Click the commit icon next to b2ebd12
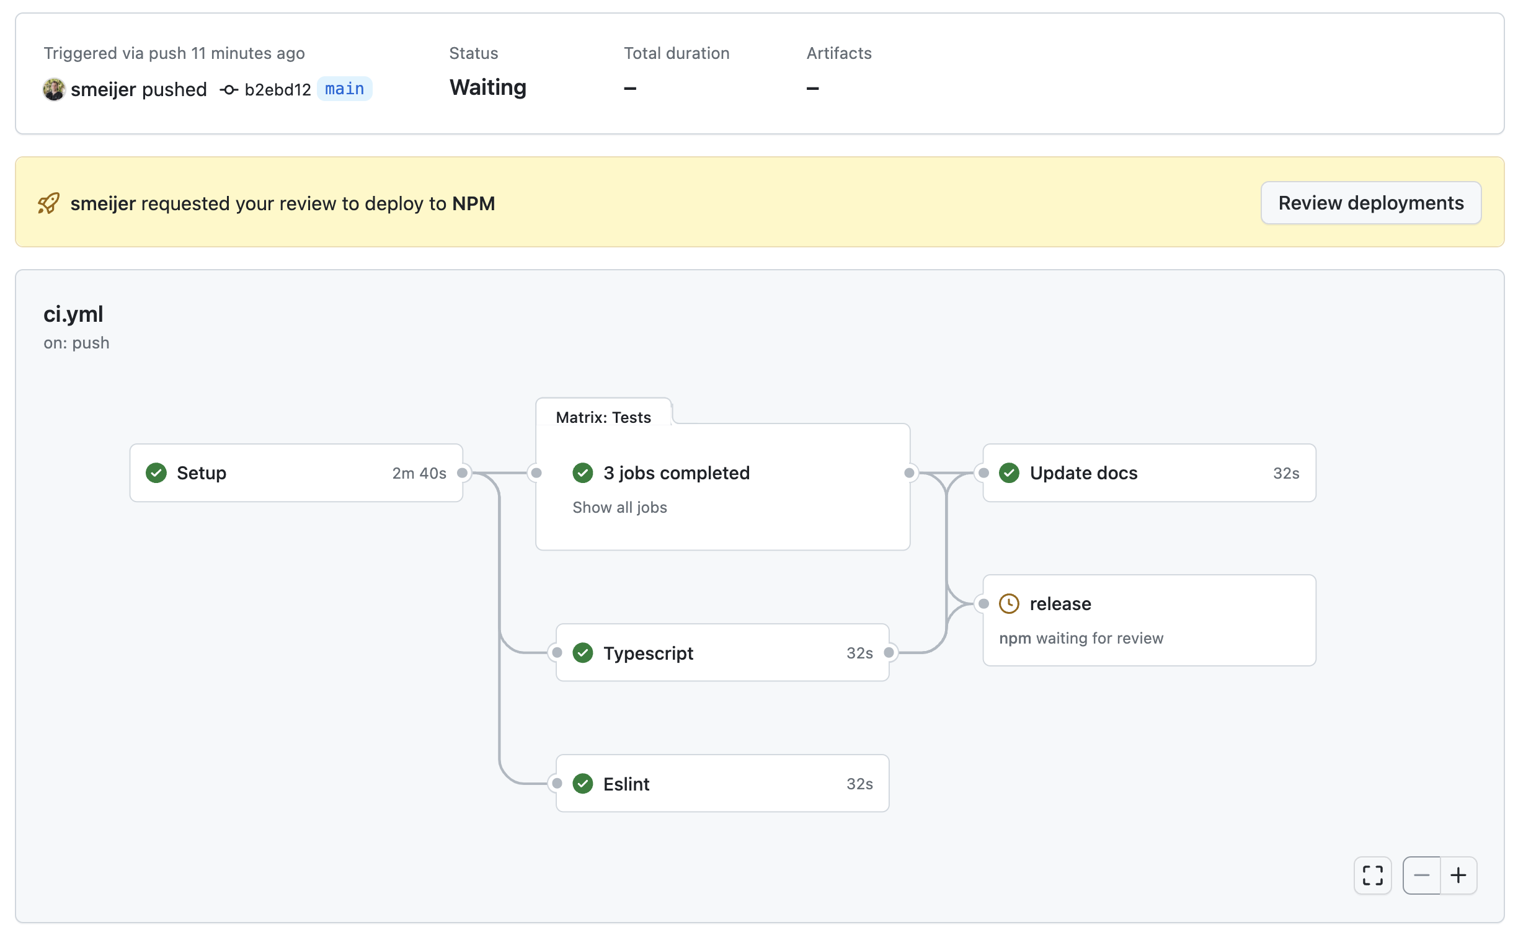The width and height of the screenshot is (1518, 935). tap(229, 89)
